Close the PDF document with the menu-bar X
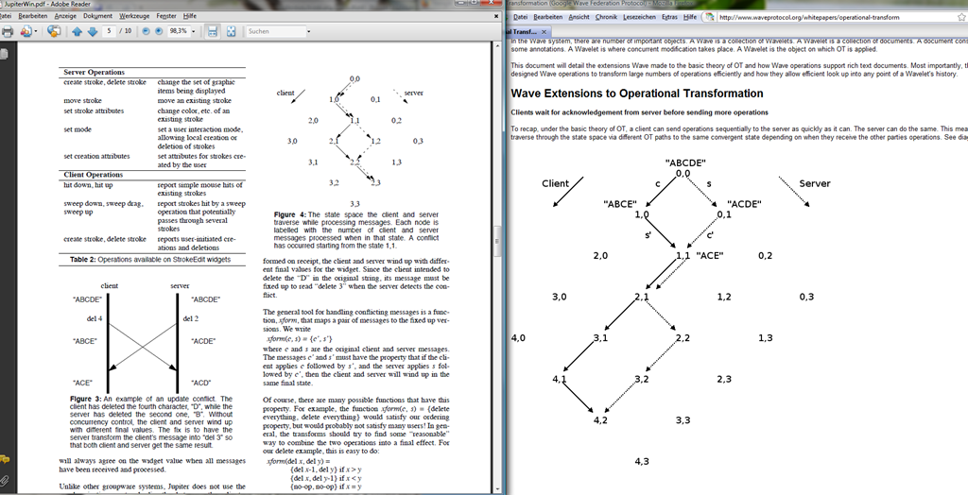Screen dimensions: 968x495 (496, 16)
